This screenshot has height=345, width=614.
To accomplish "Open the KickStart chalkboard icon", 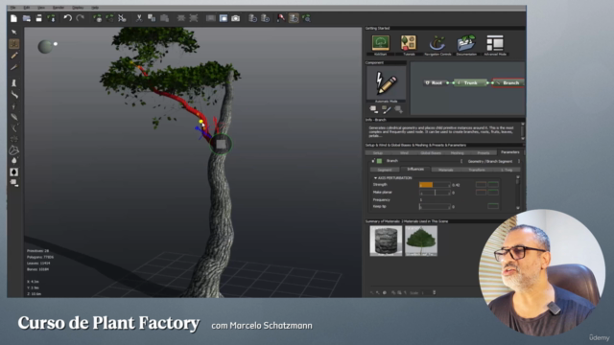I will point(381,43).
